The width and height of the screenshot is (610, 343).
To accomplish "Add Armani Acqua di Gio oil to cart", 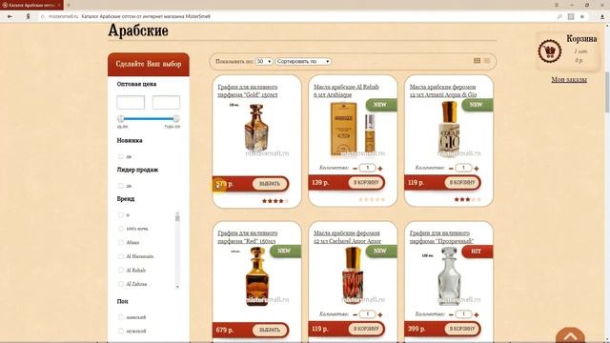I will tap(462, 182).
